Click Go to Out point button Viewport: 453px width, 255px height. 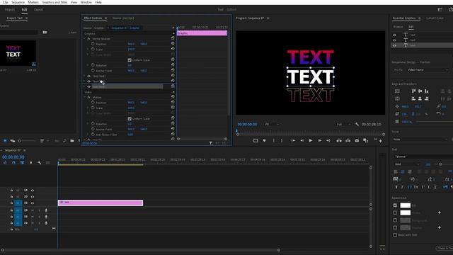pos(328,140)
